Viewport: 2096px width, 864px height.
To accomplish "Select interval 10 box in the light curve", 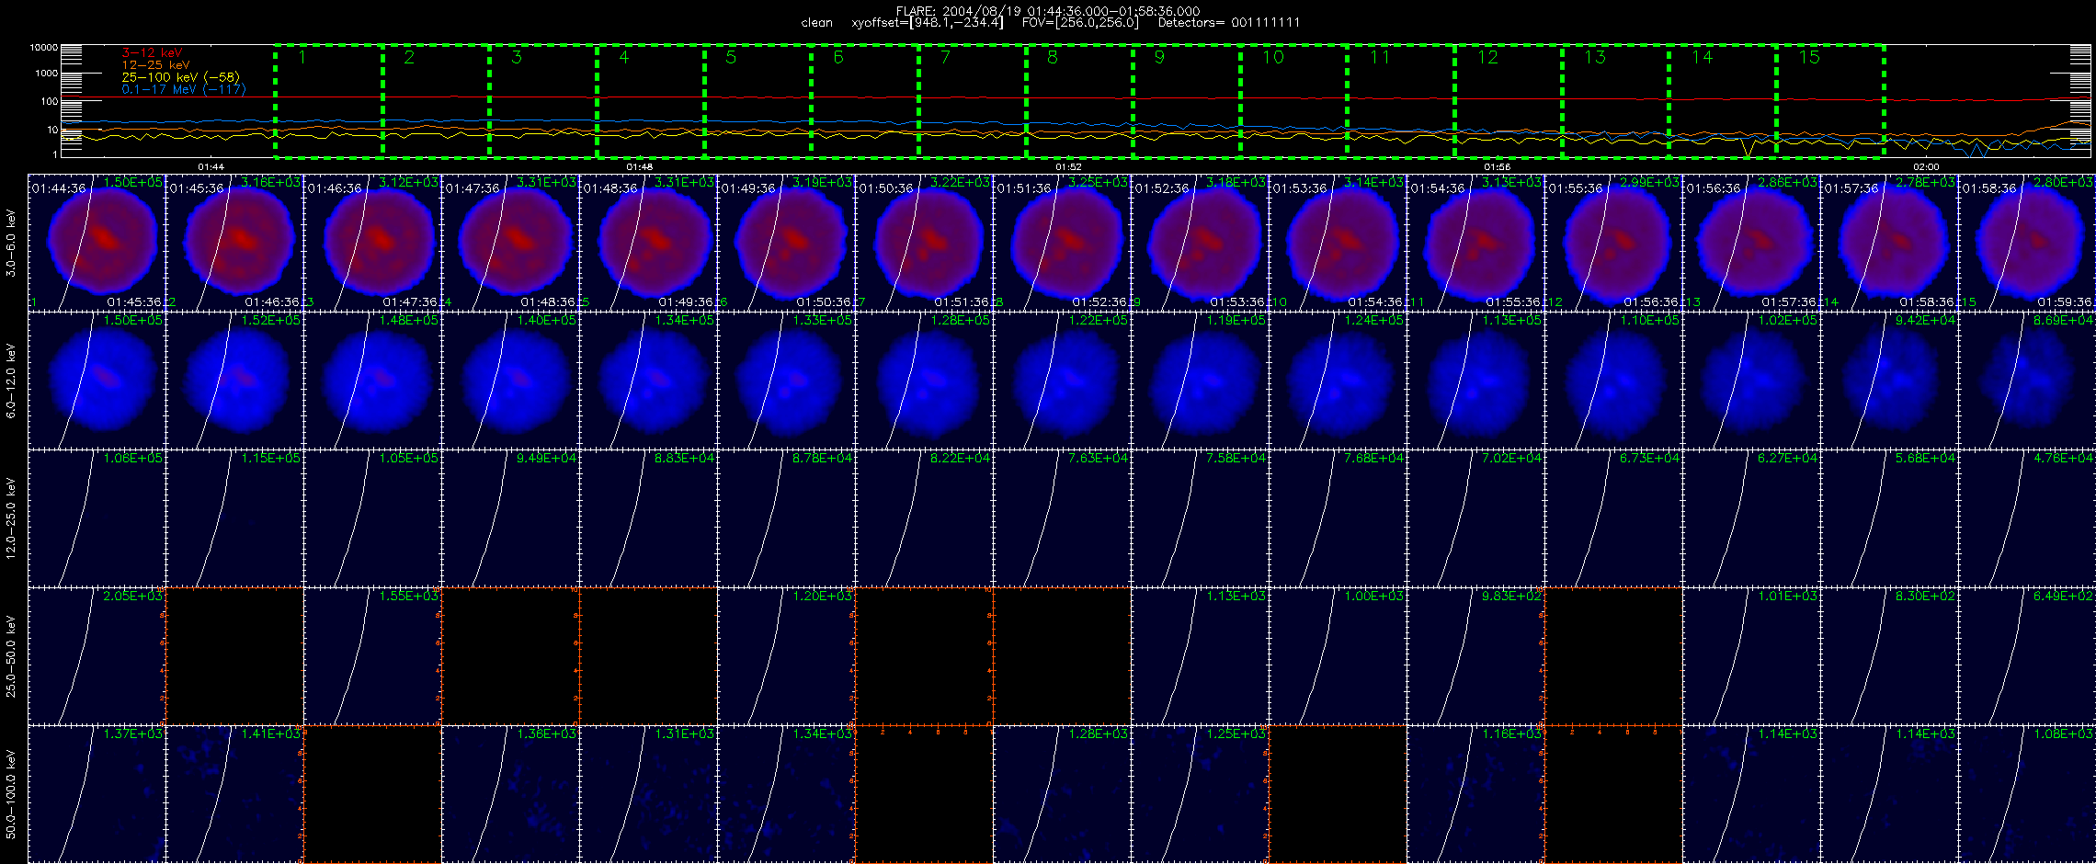I will coord(1293,100).
